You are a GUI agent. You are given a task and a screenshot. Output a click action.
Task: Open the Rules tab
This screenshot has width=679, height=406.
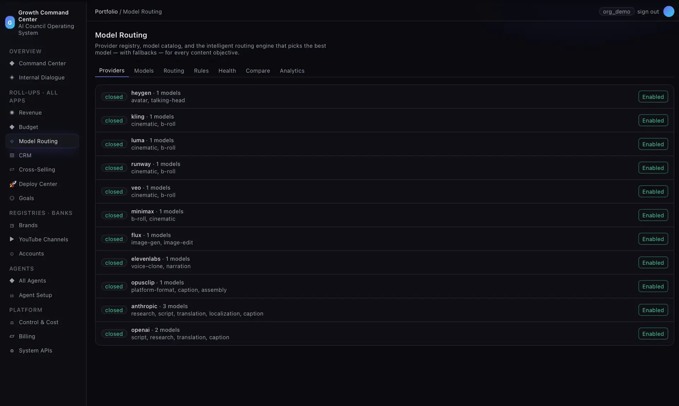pyautogui.click(x=201, y=71)
